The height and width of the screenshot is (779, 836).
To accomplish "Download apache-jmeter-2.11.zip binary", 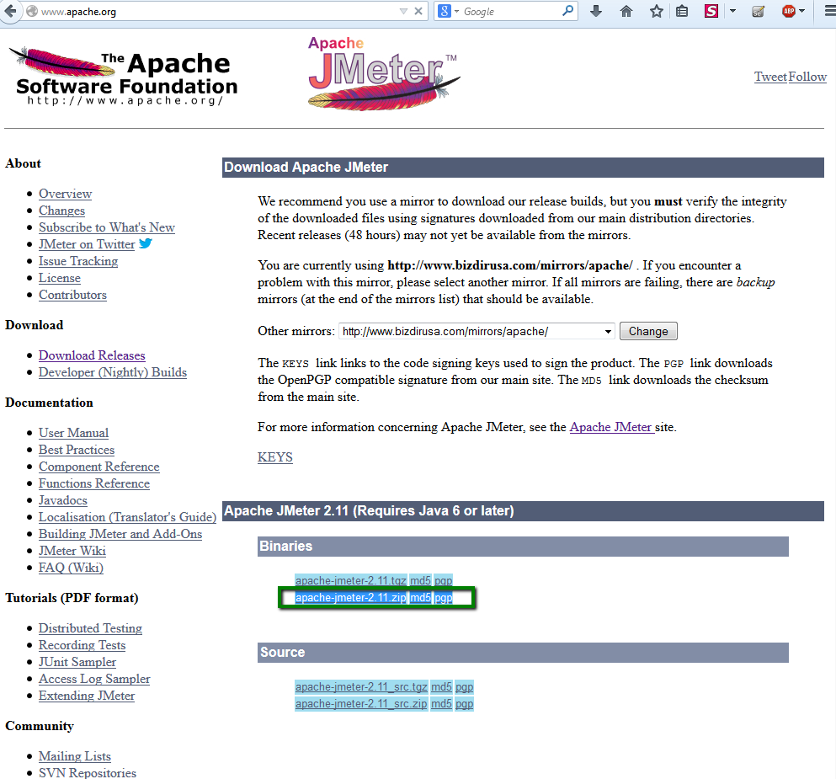I will (x=350, y=597).
